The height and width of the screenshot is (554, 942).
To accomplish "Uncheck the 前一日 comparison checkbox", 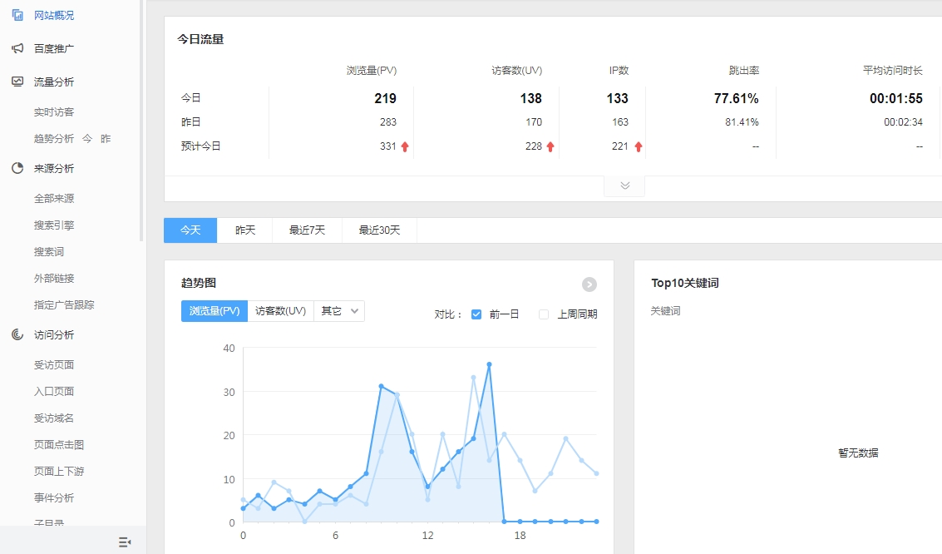I will [476, 314].
